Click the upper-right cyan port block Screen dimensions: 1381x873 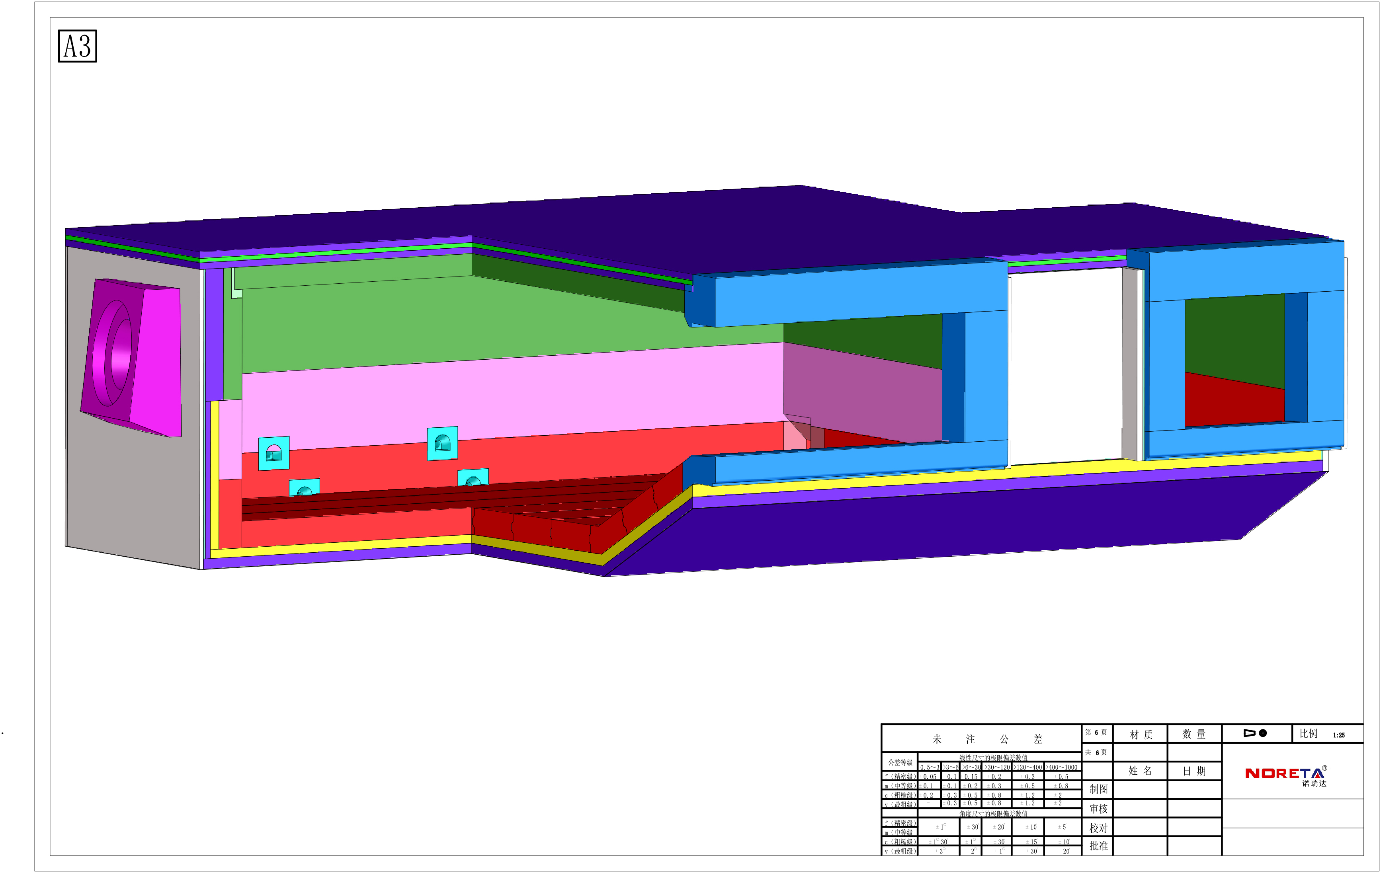pos(442,443)
